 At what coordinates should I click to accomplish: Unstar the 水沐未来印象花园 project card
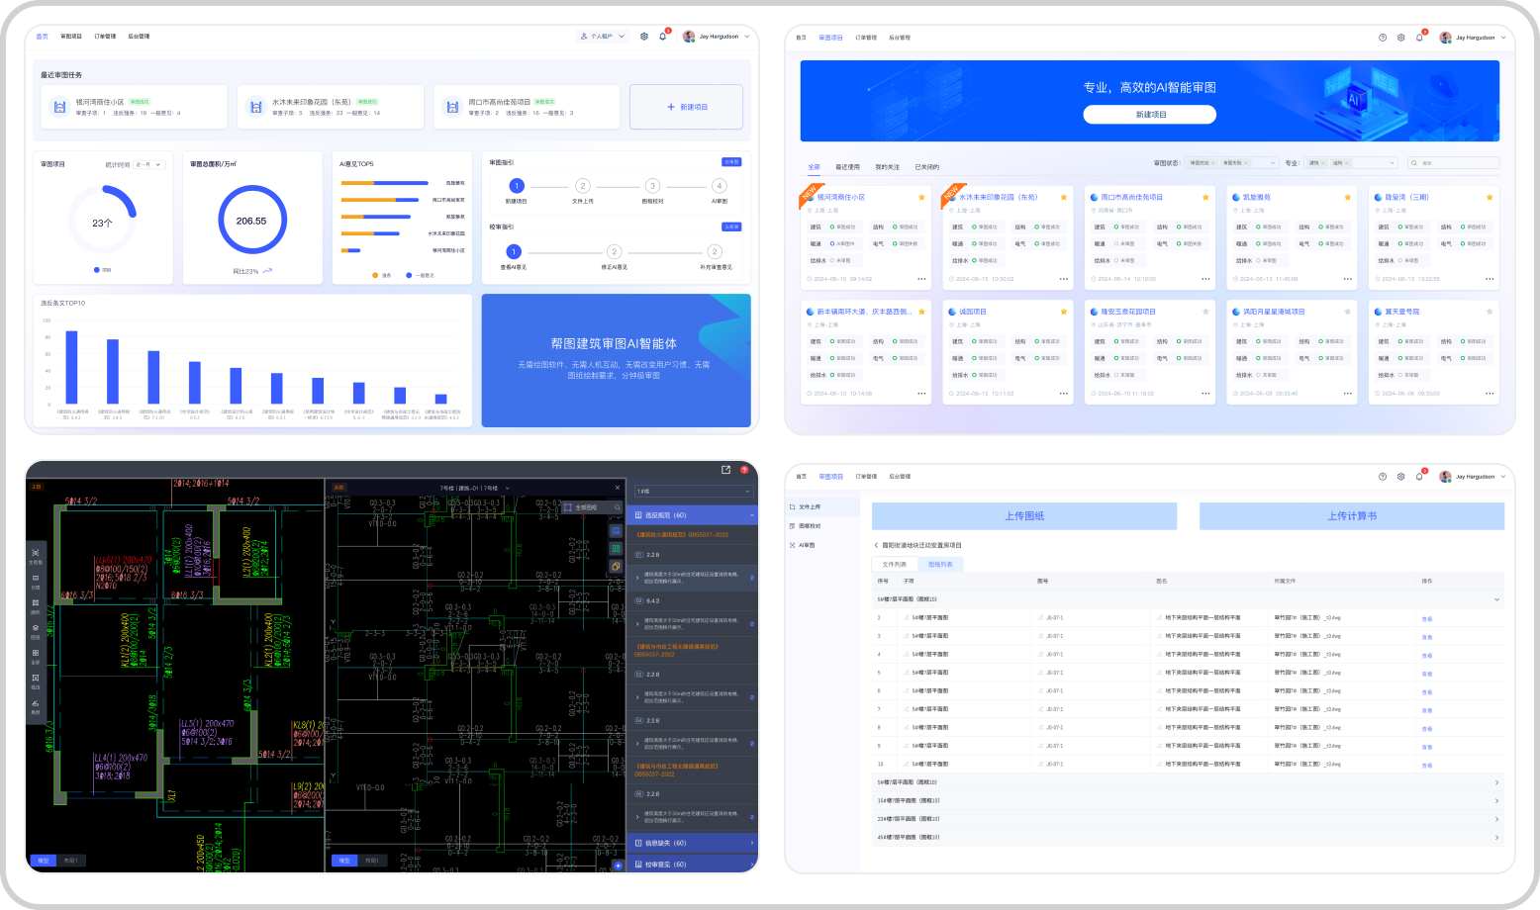point(1064,197)
